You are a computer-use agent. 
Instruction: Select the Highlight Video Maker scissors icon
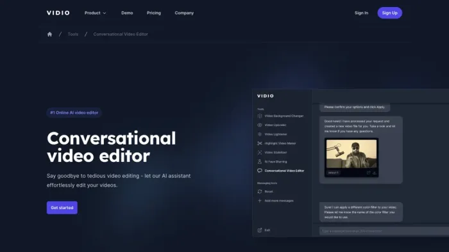260,143
